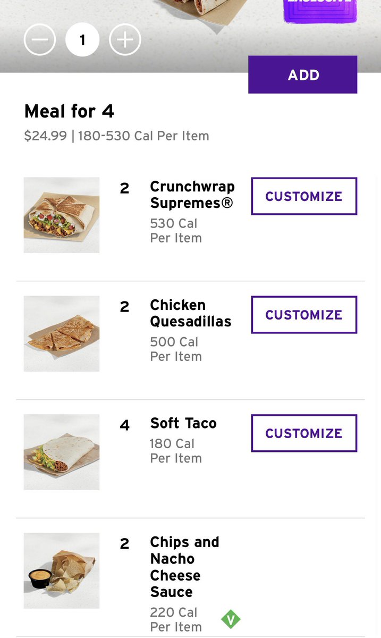Open the Soft Taco photo thumbnail
This screenshot has height=638, width=381.
pos(62,452)
